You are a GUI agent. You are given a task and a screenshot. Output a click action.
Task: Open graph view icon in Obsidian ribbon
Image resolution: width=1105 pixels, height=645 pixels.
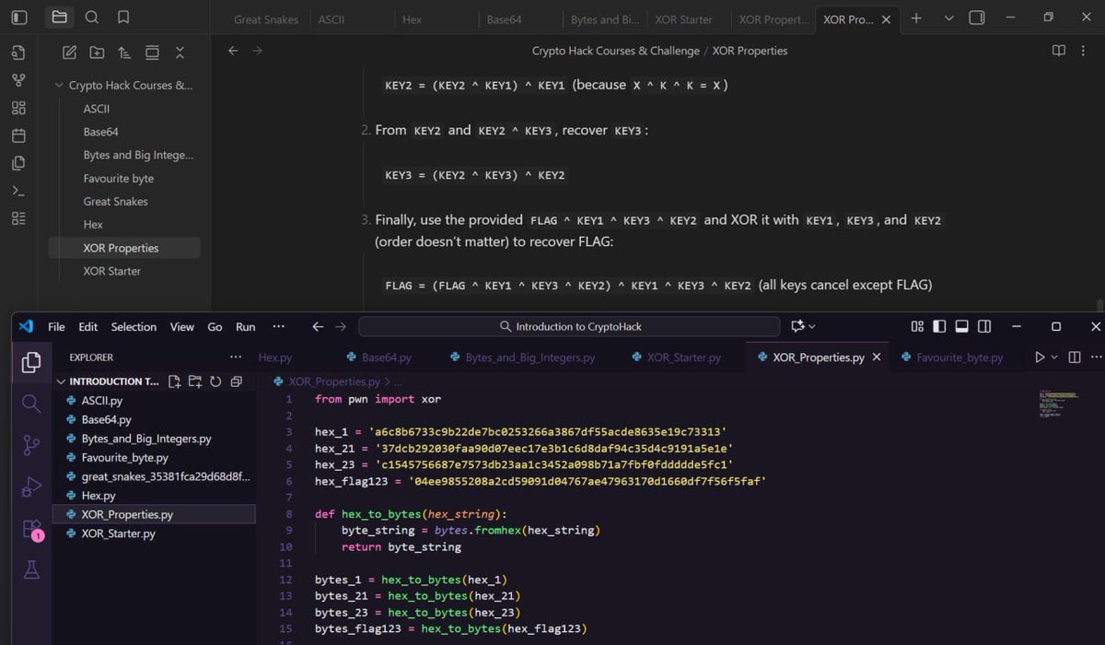[18, 80]
